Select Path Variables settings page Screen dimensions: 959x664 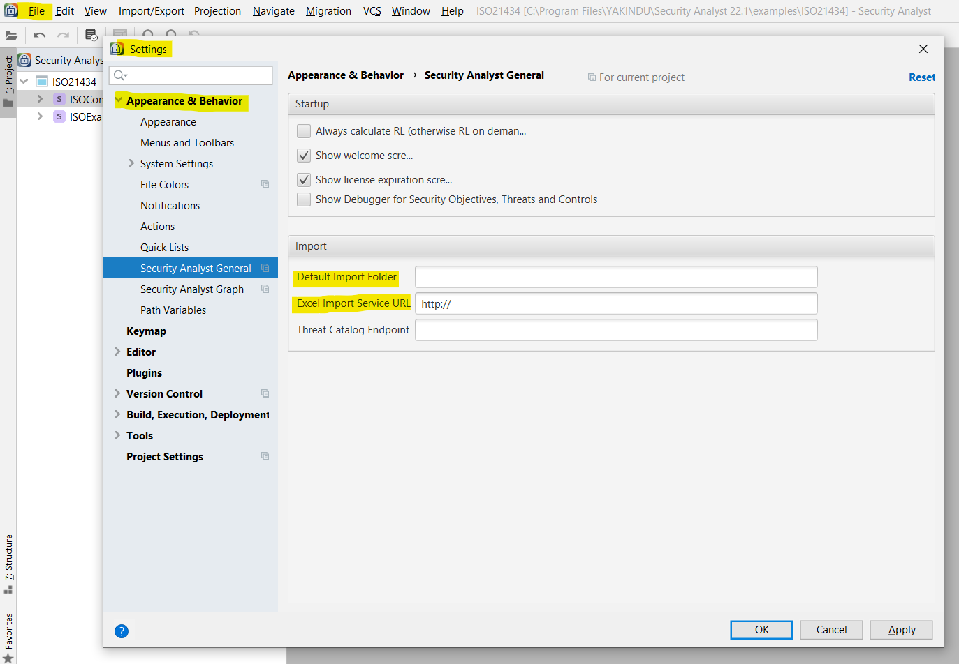(x=173, y=310)
